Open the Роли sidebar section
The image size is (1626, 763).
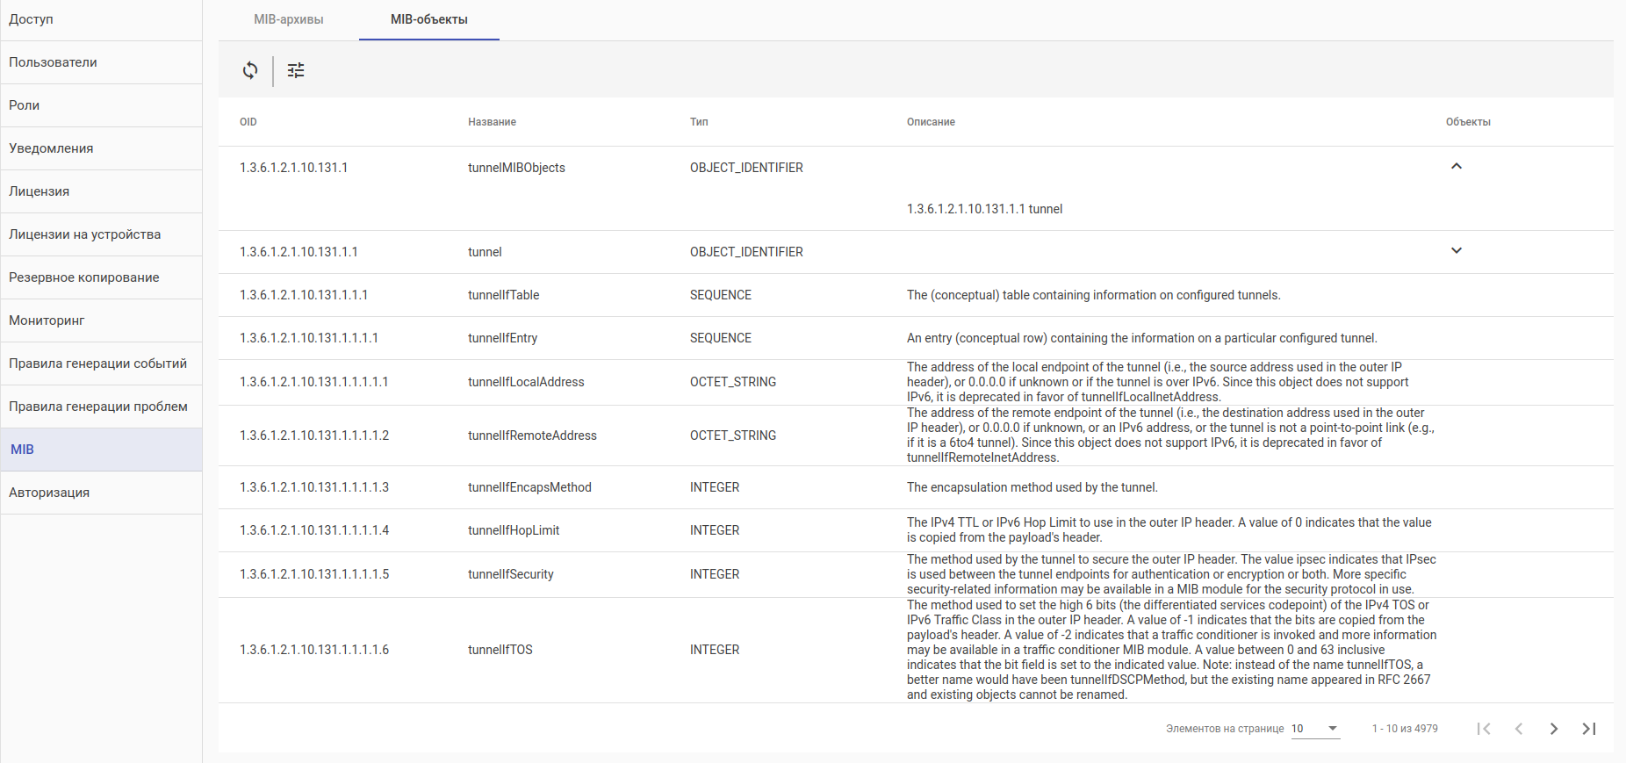[25, 105]
